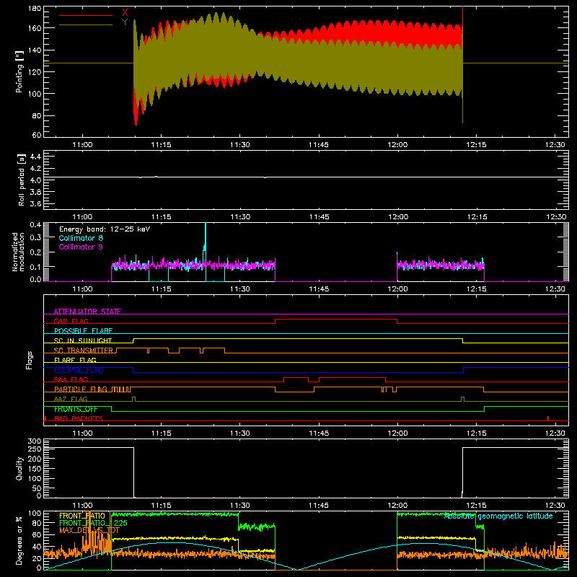Click 11:00 label under the Pointing plot
The height and width of the screenshot is (577, 577).
click(82, 145)
